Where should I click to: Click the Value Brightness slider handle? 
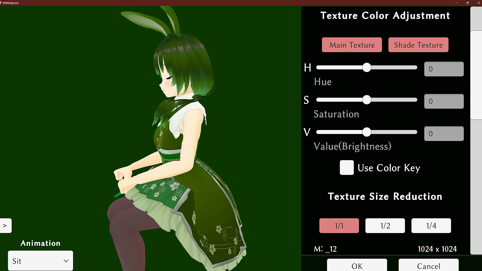[367, 132]
